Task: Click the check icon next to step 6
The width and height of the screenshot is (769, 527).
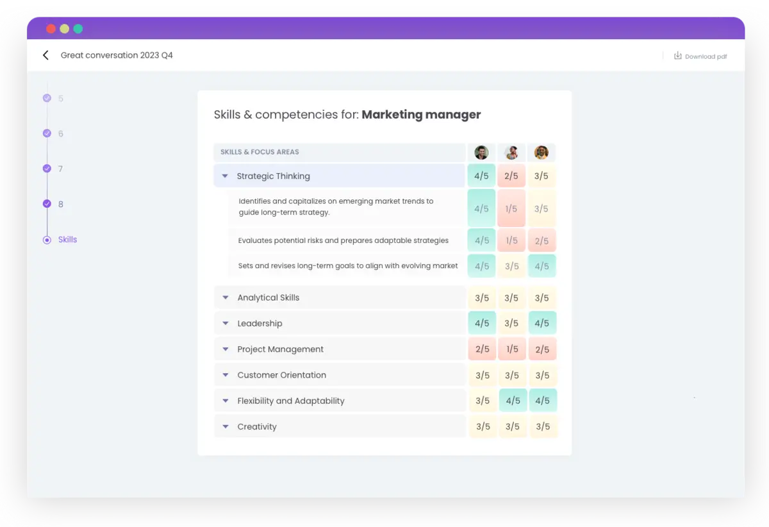Action: click(46, 133)
